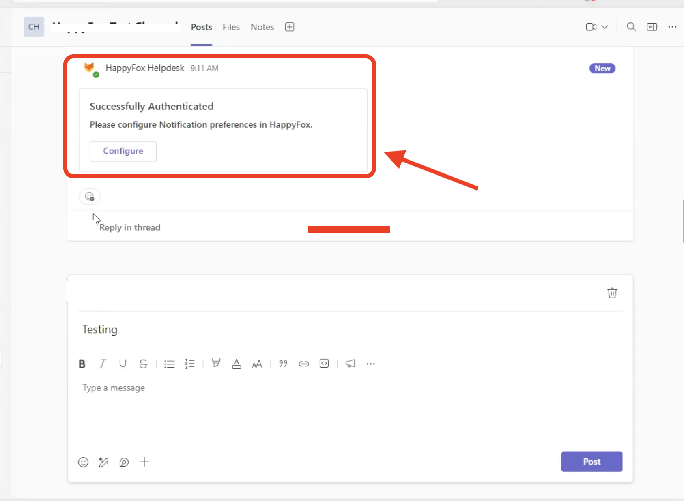Click the Testing subject field

pos(351,329)
